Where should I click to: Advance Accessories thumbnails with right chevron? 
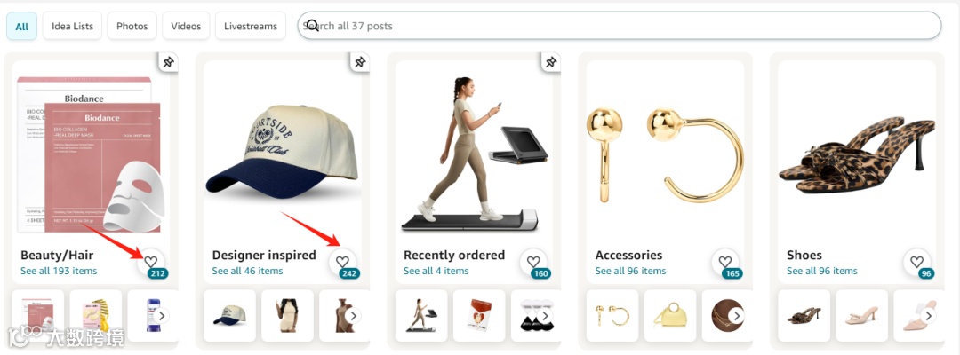(x=737, y=316)
